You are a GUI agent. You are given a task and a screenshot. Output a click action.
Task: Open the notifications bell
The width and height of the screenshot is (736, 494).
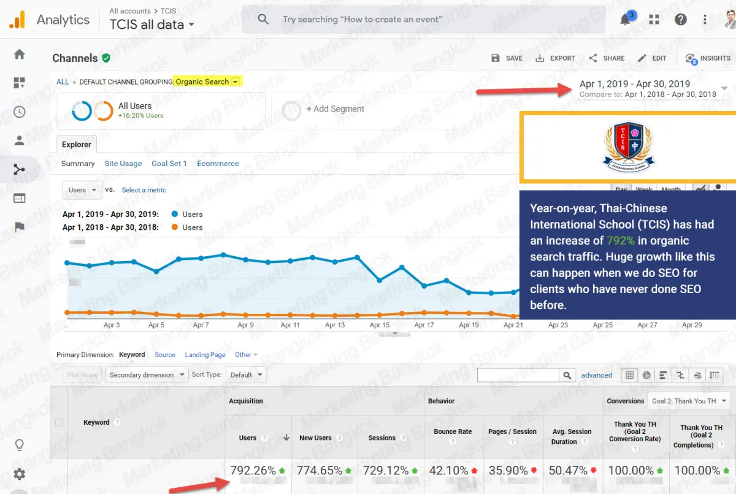(x=626, y=19)
